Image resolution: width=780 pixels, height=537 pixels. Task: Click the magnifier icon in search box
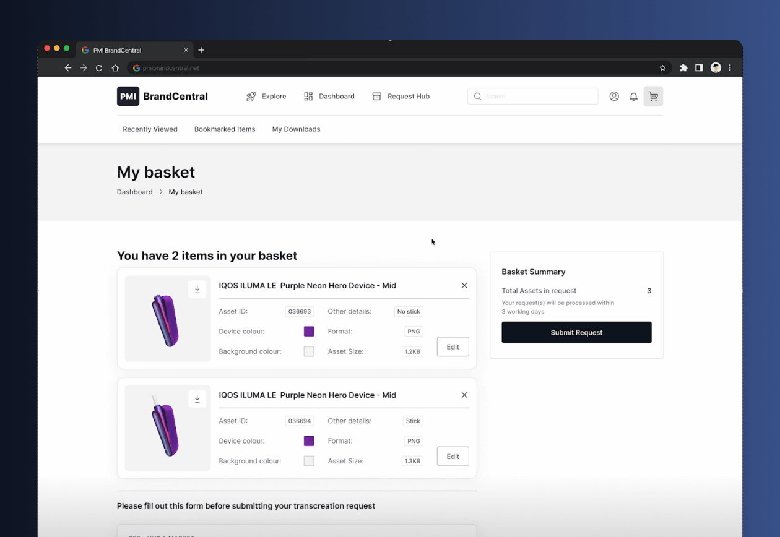pyautogui.click(x=478, y=97)
